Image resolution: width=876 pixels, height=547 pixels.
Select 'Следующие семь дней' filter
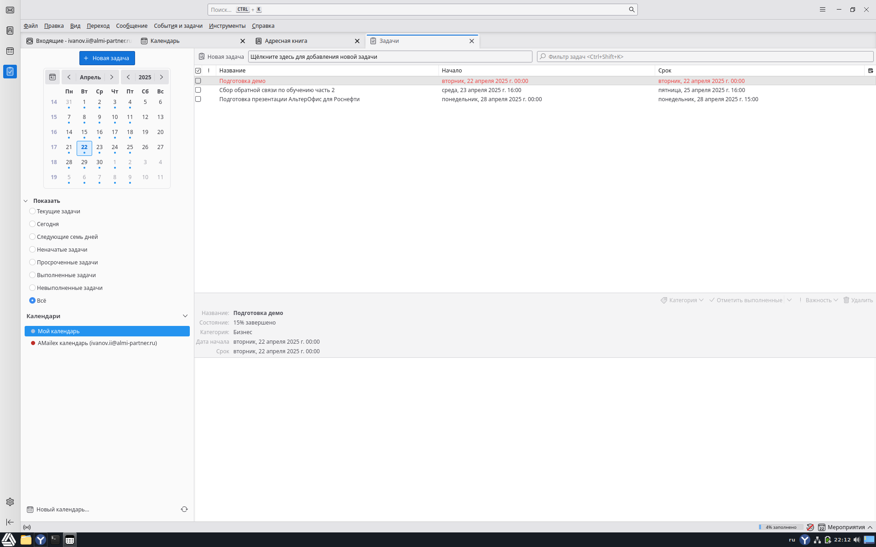(x=32, y=237)
